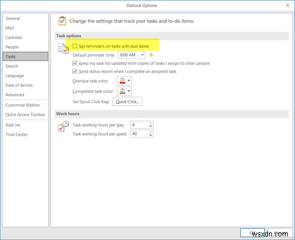Click the Task options document icon
Screen dimensions: 295x240
pyautogui.click(x=63, y=48)
